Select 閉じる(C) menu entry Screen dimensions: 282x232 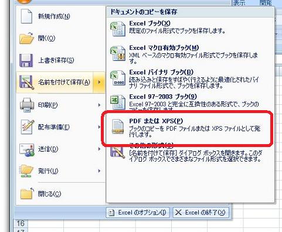60,193
